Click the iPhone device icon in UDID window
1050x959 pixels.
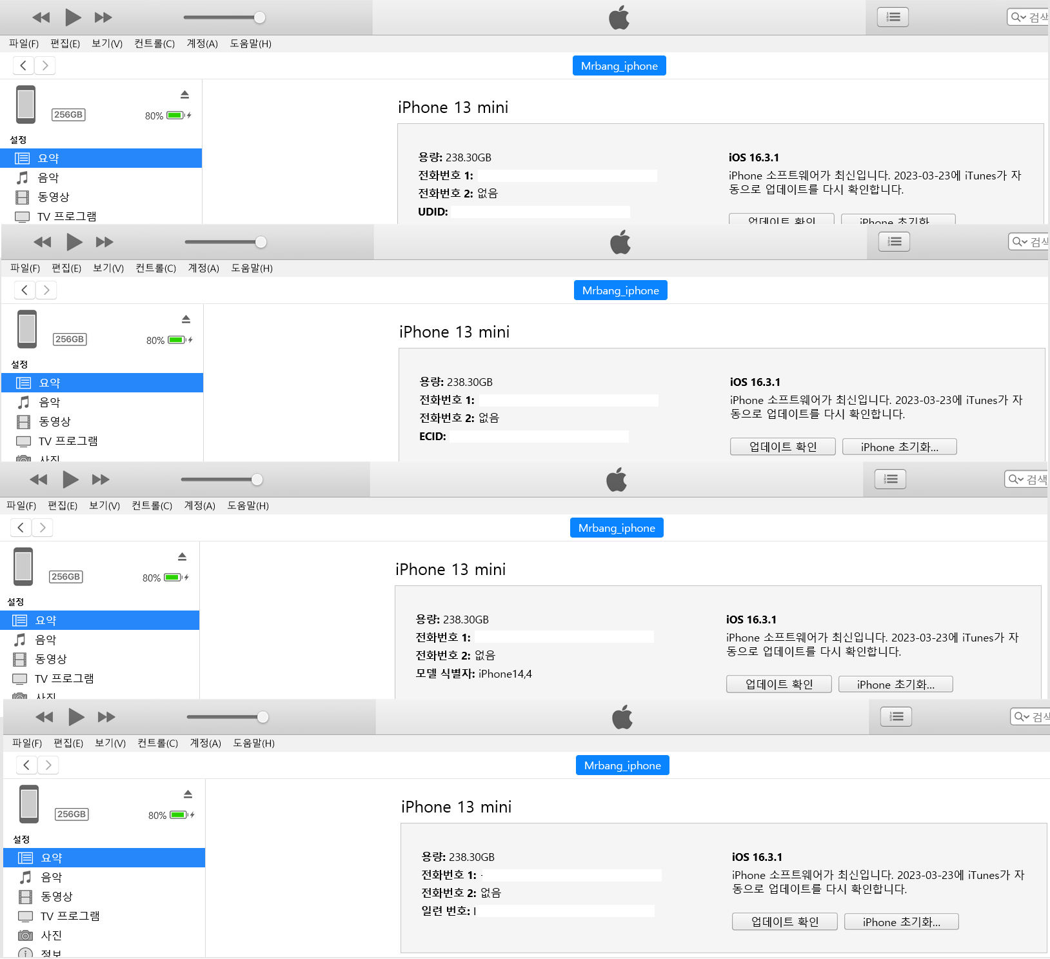[x=26, y=105]
